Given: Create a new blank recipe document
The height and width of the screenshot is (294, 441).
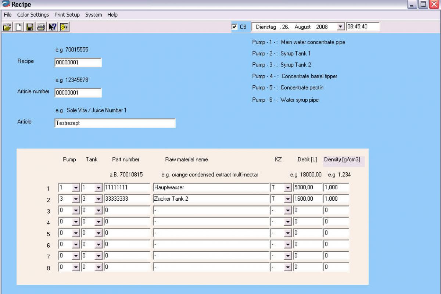Looking at the screenshot, I should tap(18, 27).
